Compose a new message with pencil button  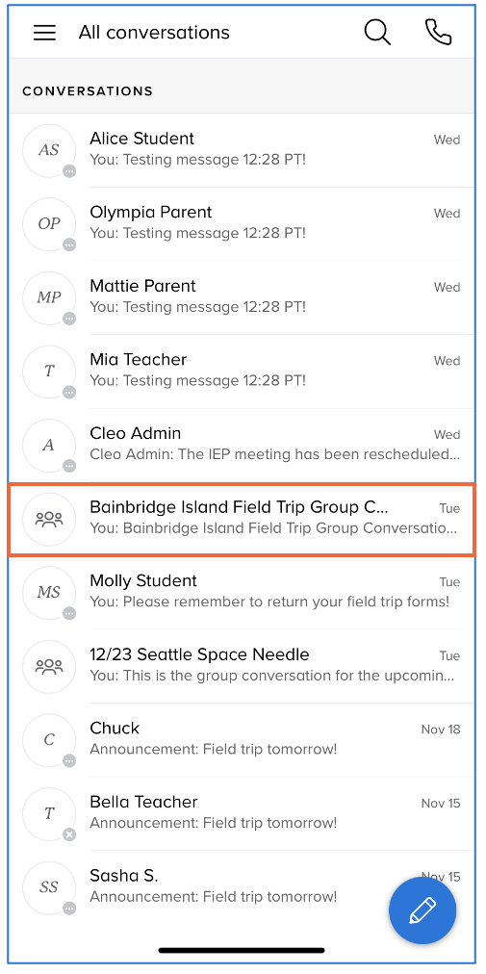(x=422, y=910)
